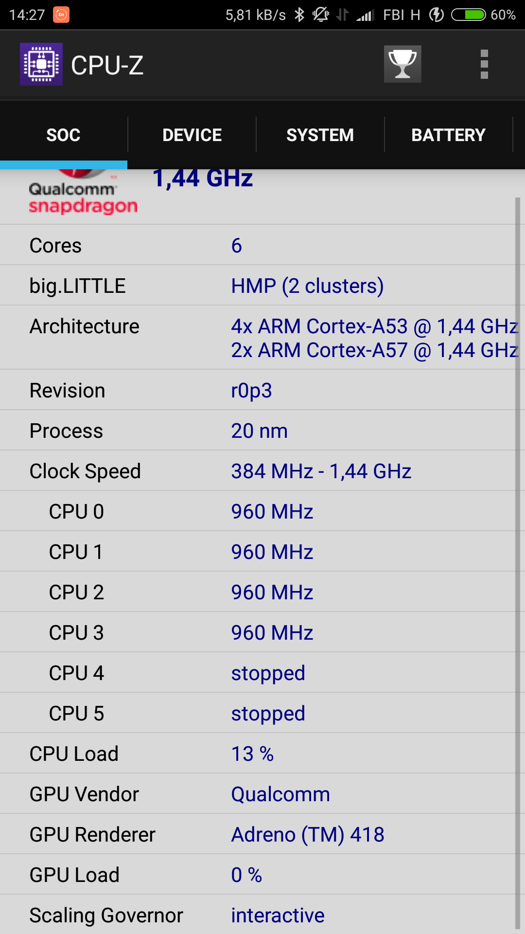Image resolution: width=525 pixels, height=934 pixels.
Task: Tap the Clock Speed row
Action: (258, 471)
